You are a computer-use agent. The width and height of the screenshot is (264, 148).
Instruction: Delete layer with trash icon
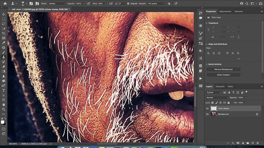click(257, 143)
